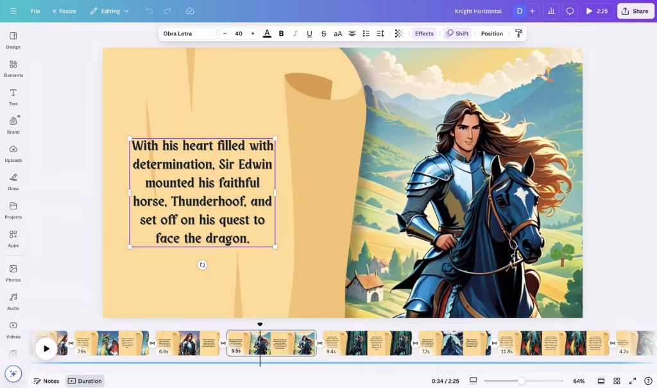
Task: Toggle italic formatting
Action: coord(295,33)
